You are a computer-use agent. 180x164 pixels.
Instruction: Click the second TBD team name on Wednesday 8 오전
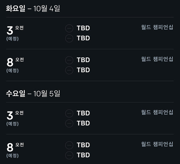click(x=83, y=155)
